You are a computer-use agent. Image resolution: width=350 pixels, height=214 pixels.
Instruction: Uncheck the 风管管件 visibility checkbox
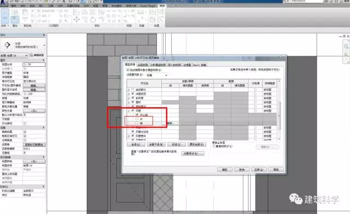[133, 136]
